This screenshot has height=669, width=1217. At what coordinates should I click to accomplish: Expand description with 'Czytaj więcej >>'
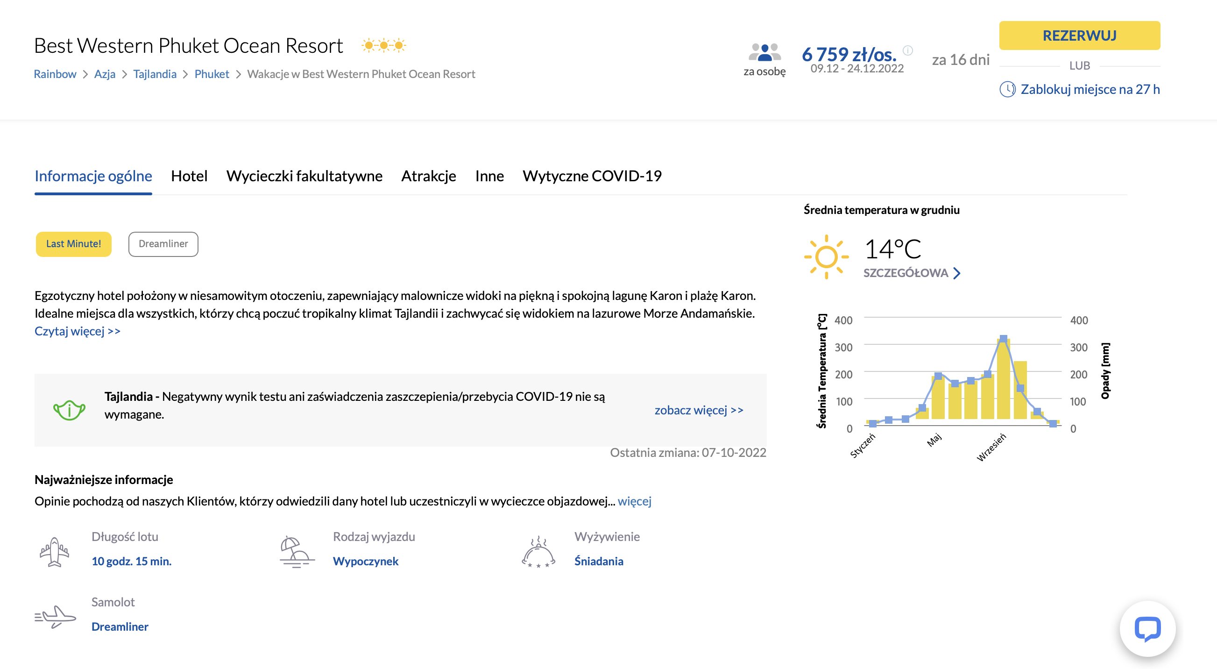pos(78,331)
